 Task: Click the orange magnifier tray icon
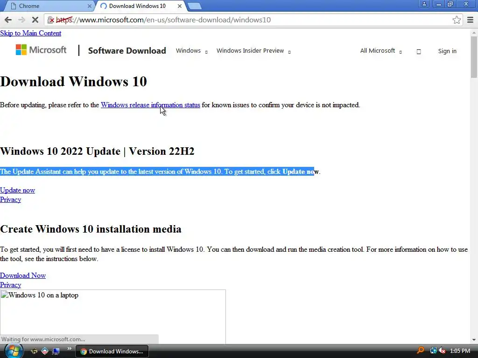point(421,351)
